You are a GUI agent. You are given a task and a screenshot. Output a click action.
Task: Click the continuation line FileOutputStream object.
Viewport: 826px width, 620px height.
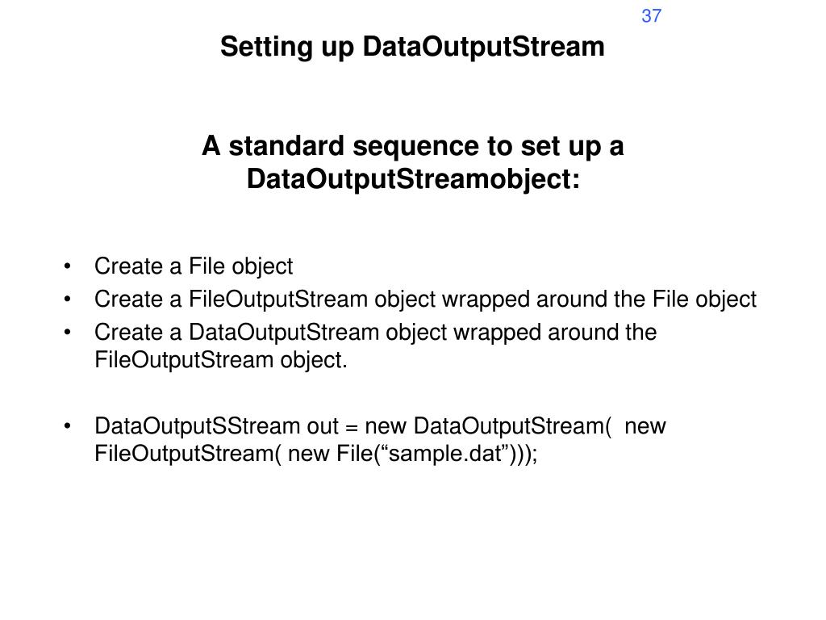click(x=221, y=360)
